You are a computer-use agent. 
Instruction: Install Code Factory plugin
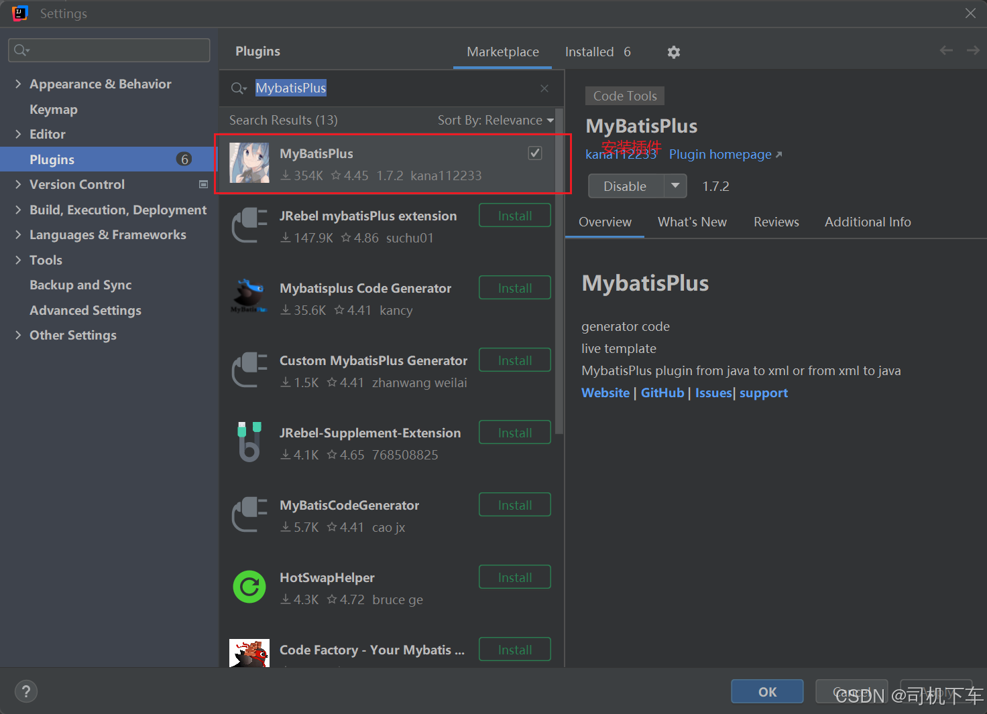pyautogui.click(x=515, y=650)
